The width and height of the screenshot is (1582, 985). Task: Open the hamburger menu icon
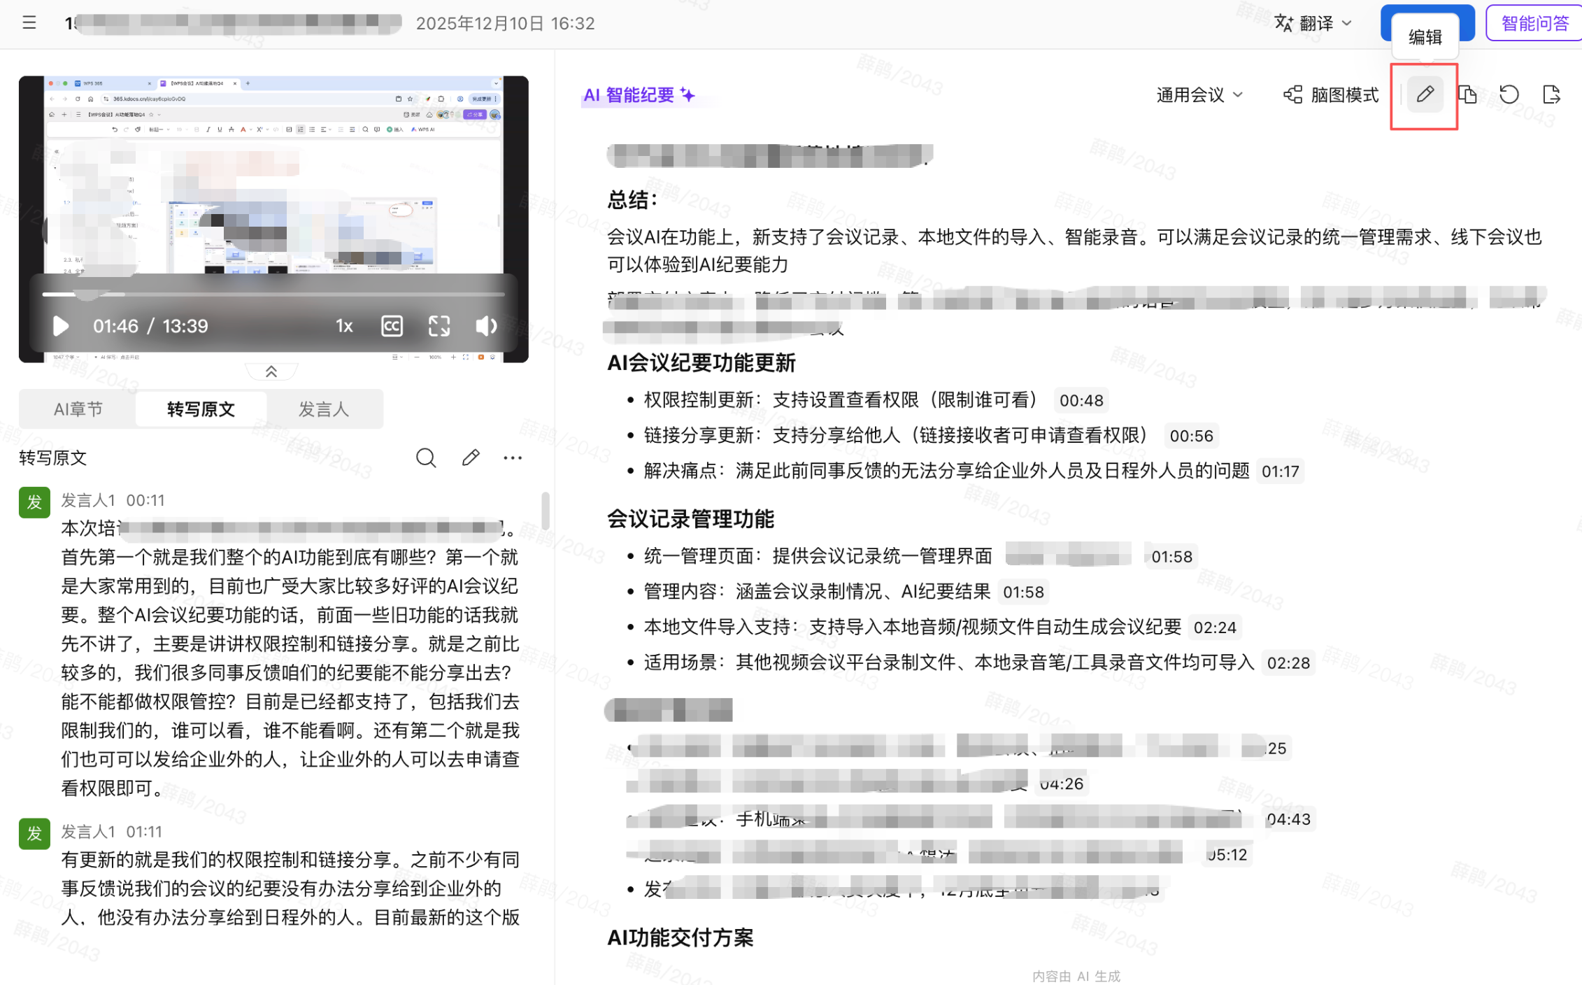29,22
